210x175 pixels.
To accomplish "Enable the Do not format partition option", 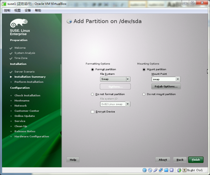I will [92, 94].
